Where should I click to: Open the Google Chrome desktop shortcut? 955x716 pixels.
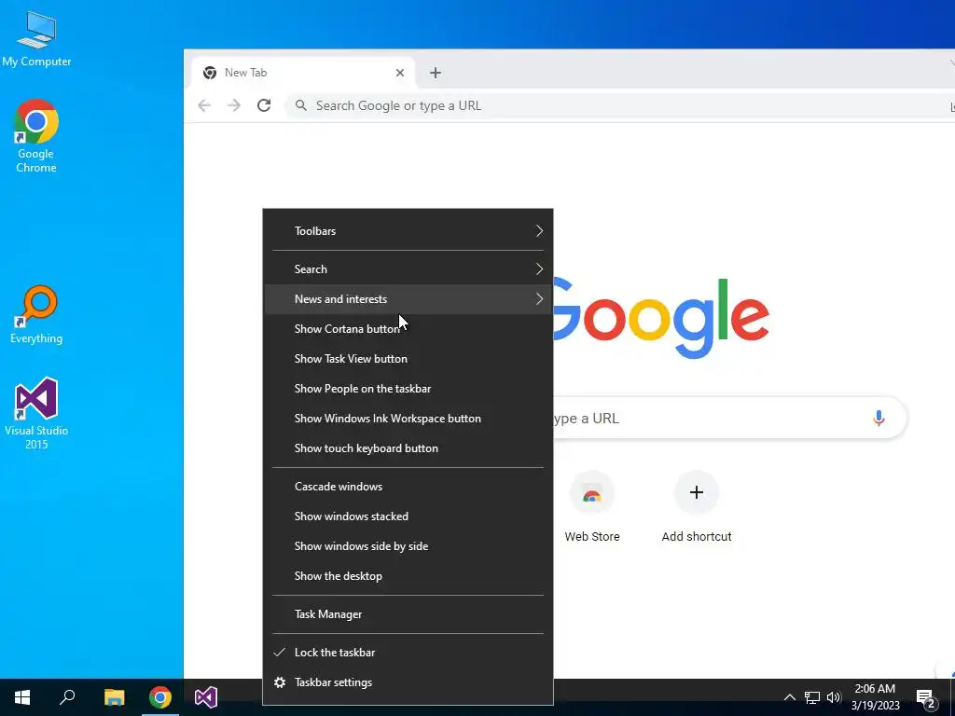click(x=36, y=136)
